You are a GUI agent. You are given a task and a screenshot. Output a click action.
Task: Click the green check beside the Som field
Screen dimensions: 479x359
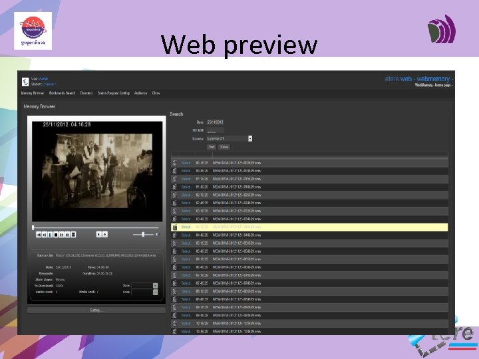point(155,285)
